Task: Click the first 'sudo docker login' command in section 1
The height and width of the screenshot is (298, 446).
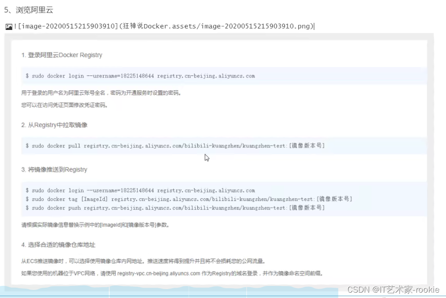Action: [x=140, y=76]
